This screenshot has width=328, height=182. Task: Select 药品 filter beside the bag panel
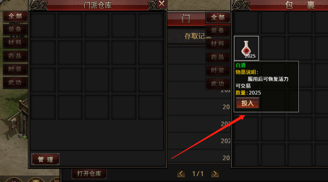click(218, 57)
